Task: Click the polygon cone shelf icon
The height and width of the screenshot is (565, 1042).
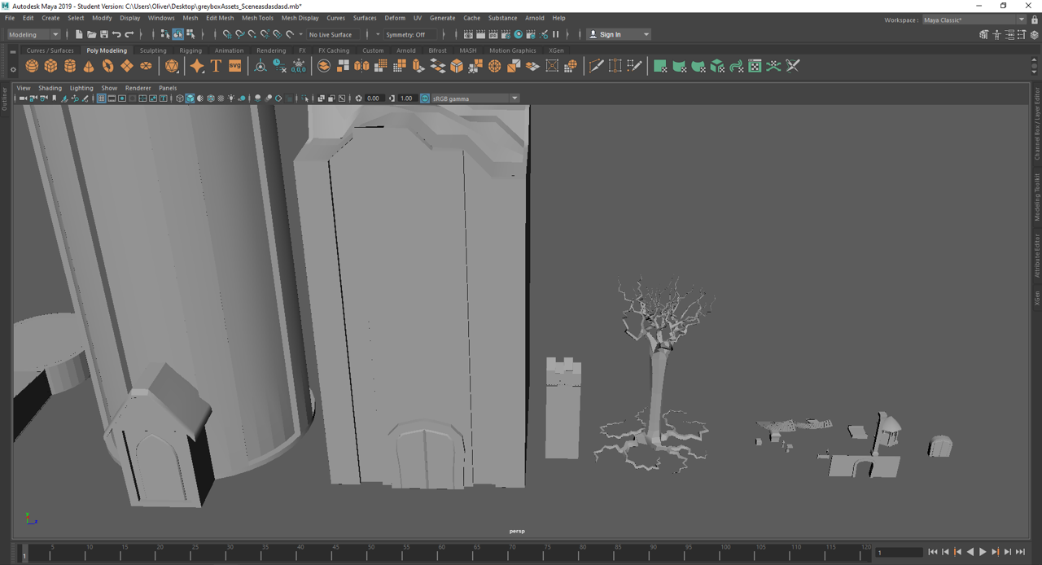Action: point(89,66)
